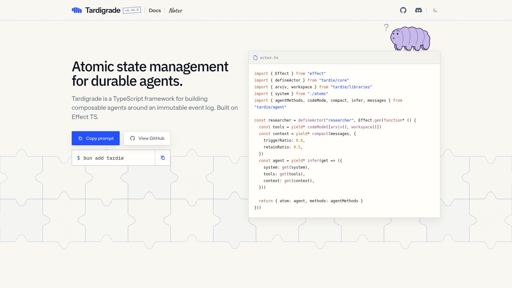This screenshot has width=512, height=288.
Task: Open the Discord icon in the header
Action: [418, 10]
